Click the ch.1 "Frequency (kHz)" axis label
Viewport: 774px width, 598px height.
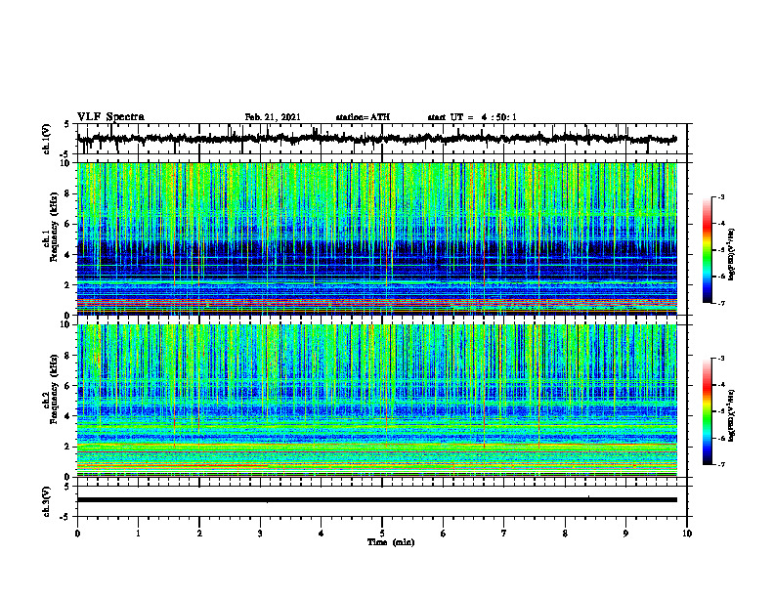[54, 228]
